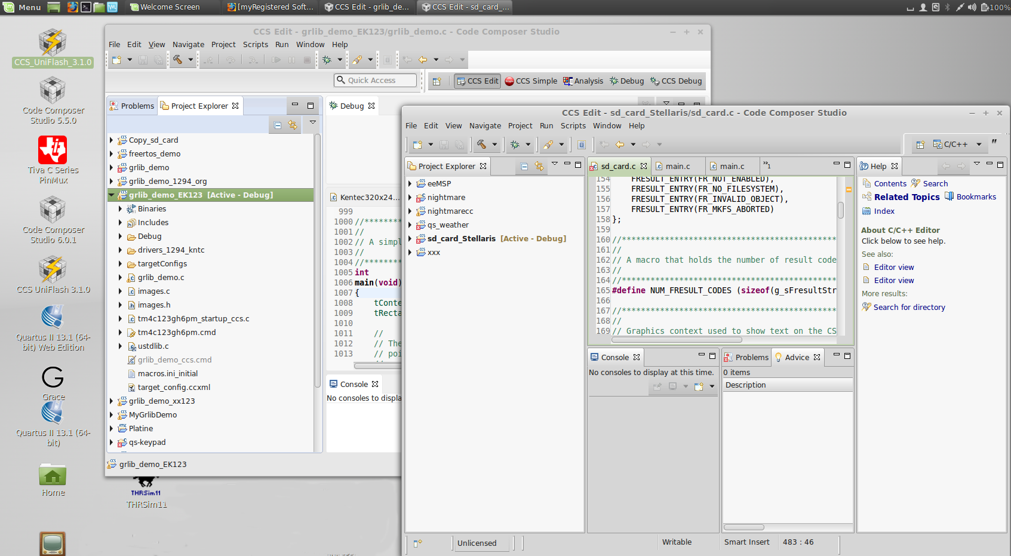Expand the sd_card_Stellaris project
1011x556 pixels.
(x=410, y=239)
